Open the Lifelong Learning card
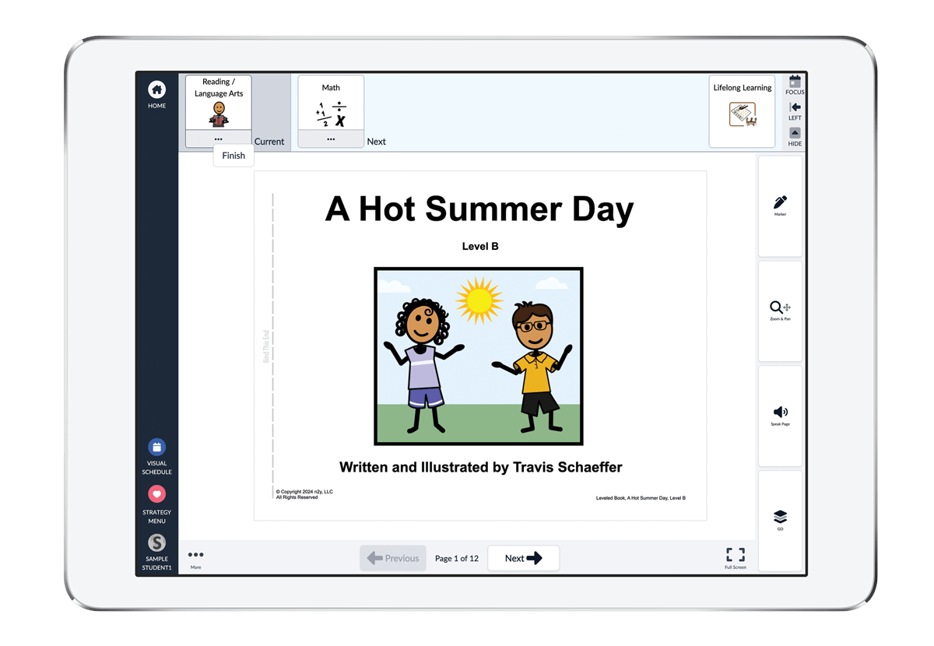The image size is (934, 646). pos(742,111)
